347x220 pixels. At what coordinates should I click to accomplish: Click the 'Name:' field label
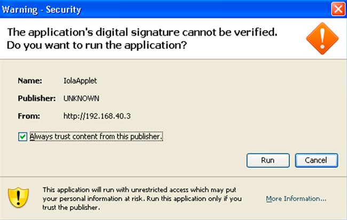tap(30, 80)
